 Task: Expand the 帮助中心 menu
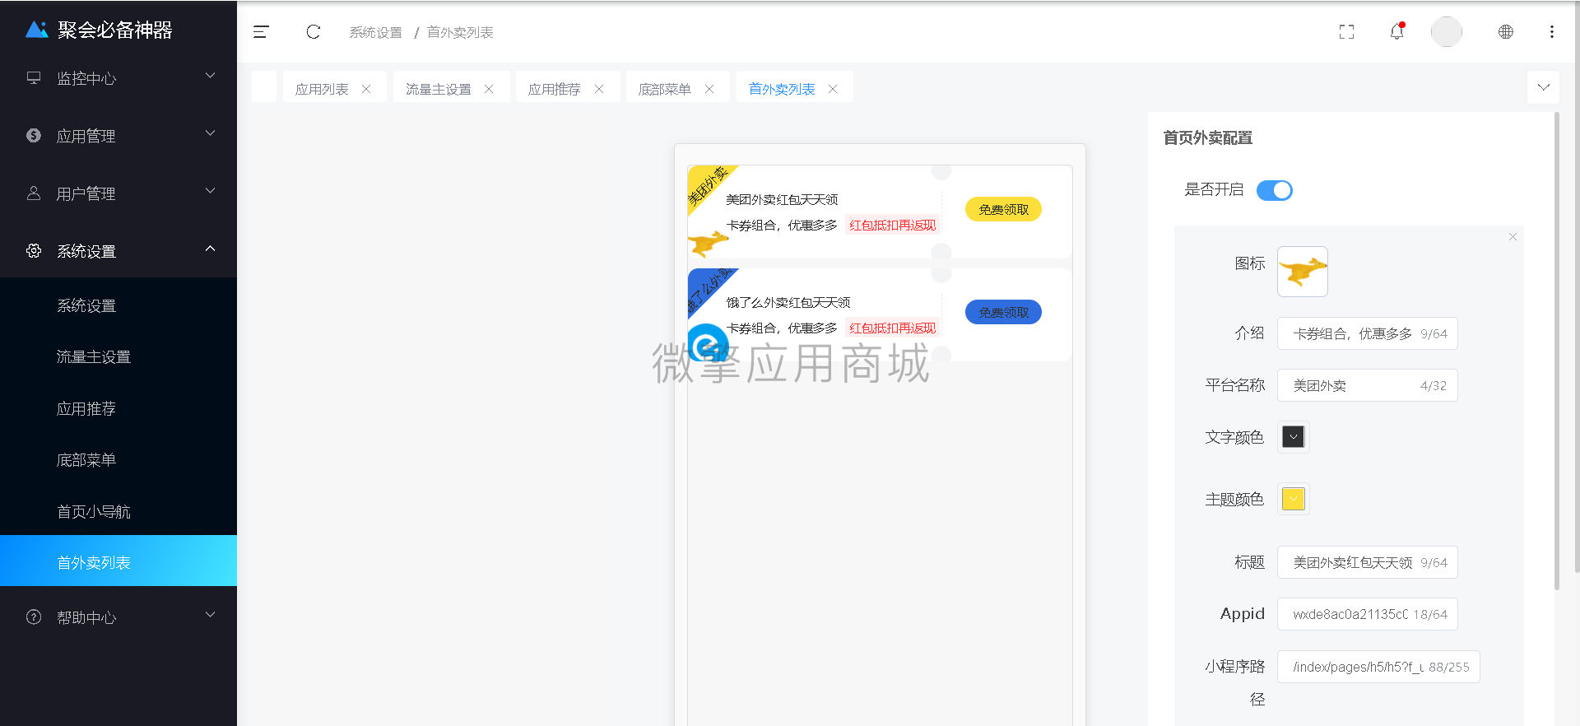pos(210,615)
